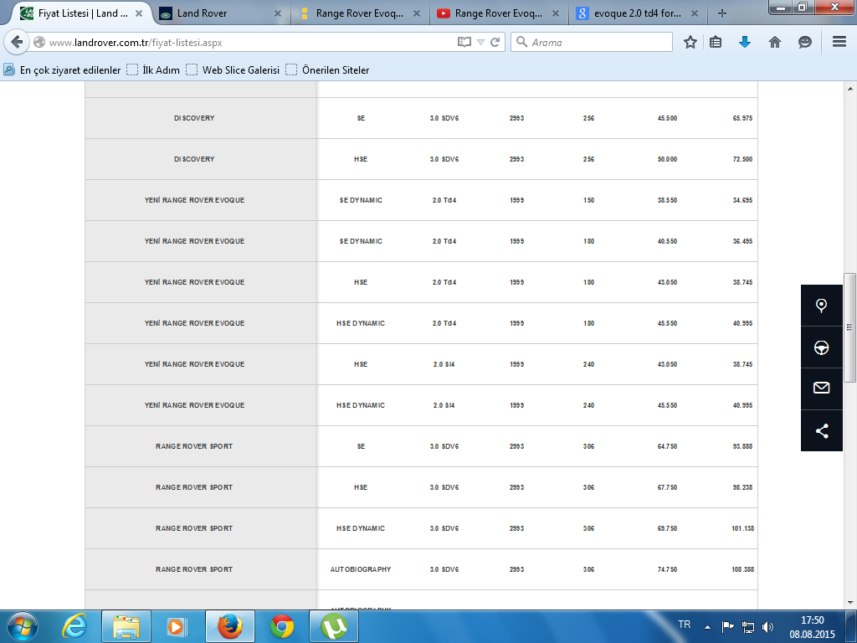Open the volume speaker icon
The width and height of the screenshot is (857, 643).
pyautogui.click(x=767, y=626)
